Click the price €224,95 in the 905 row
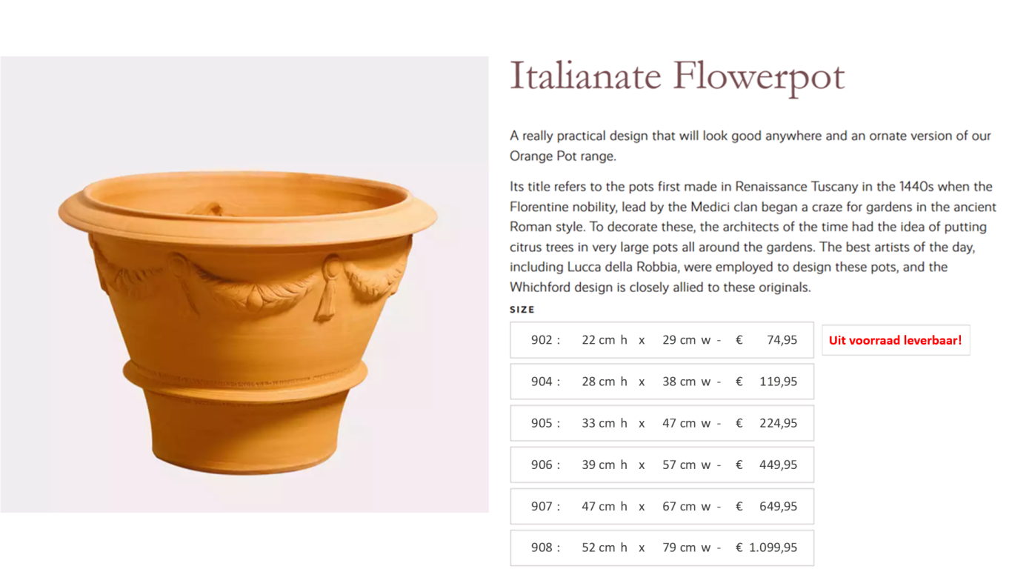The height and width of the screenshot is (569, 1012). point(767,423)
